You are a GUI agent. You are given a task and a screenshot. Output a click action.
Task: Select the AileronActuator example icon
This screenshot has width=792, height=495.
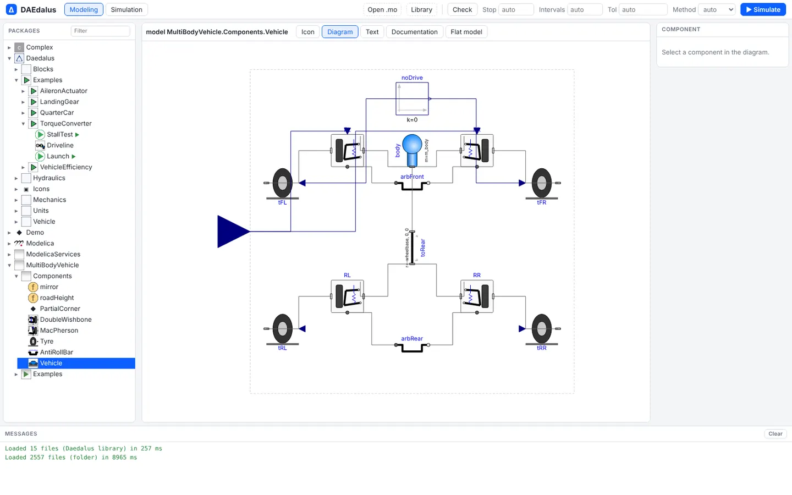click(34, 91)
